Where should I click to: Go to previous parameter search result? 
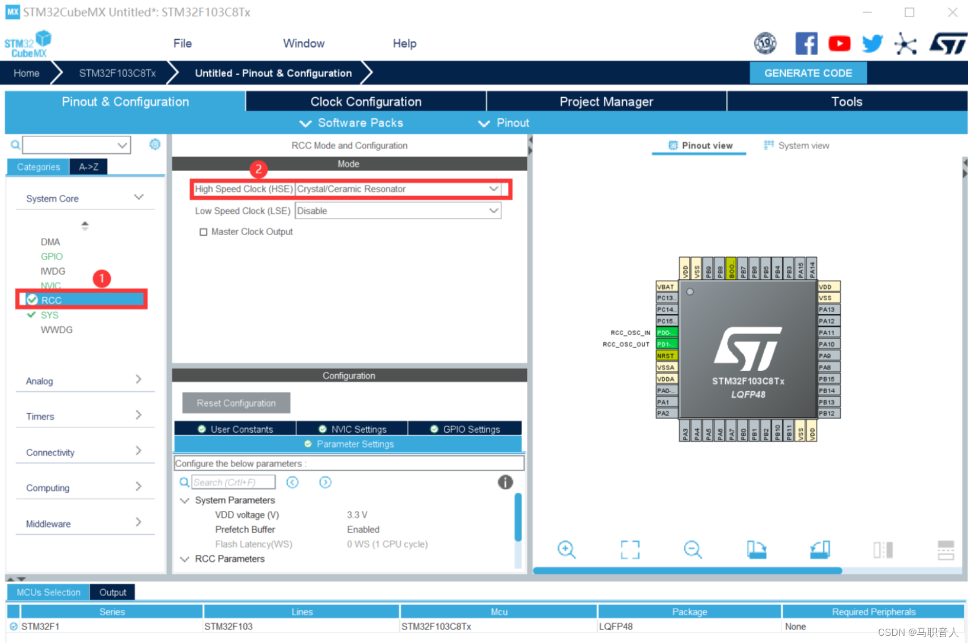tap(292, 482)
